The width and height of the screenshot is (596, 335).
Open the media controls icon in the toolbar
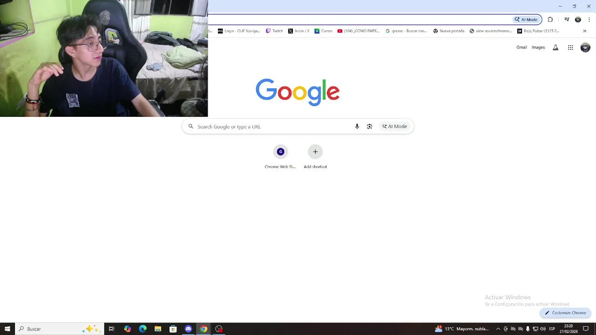click(x=567, y=20)
